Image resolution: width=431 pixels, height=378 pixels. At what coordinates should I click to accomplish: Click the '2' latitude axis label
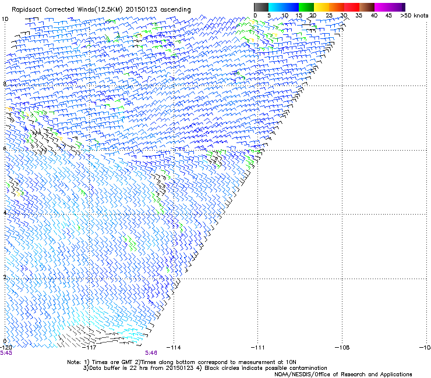point(5,277)
